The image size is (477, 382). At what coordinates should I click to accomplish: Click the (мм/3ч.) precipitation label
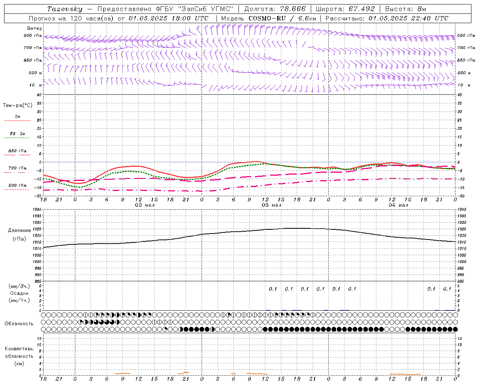19,286
